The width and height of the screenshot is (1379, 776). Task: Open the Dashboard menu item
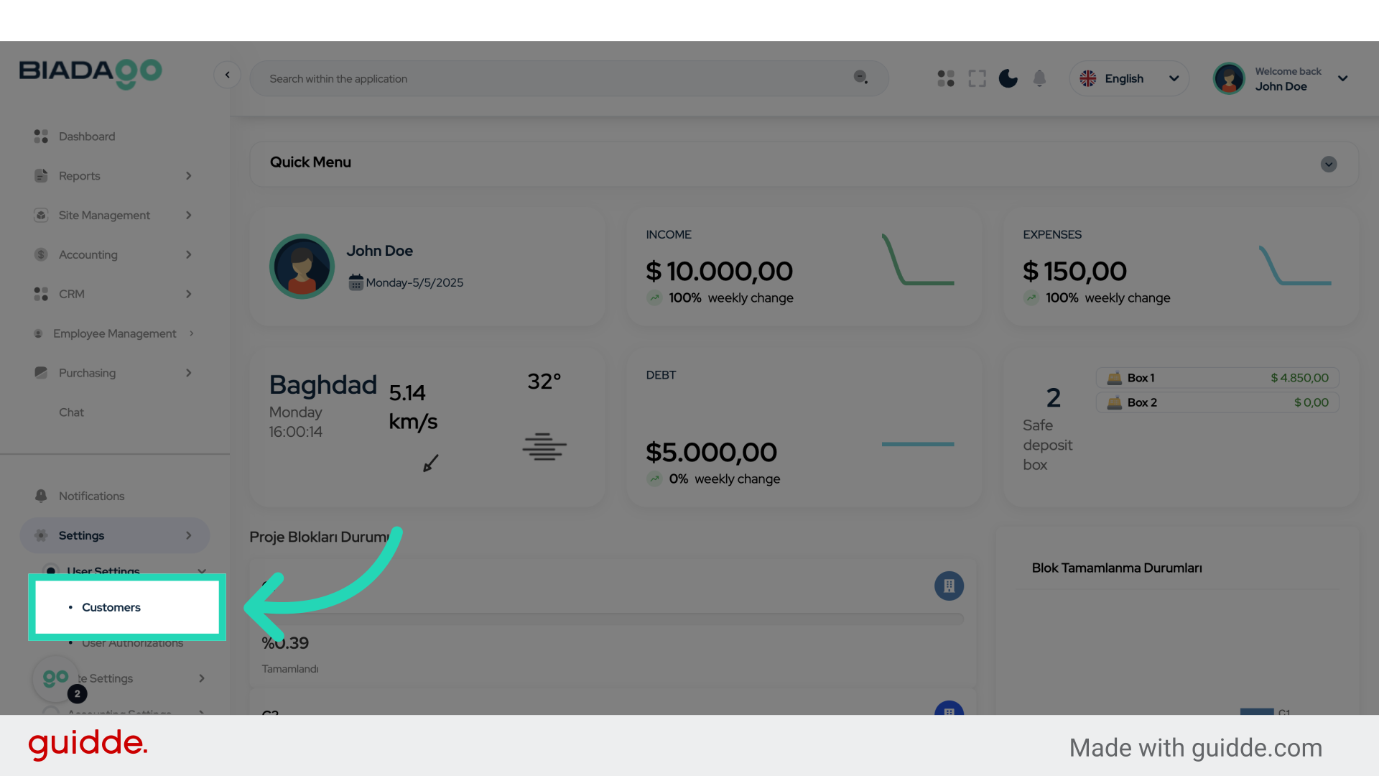(86, 137)
